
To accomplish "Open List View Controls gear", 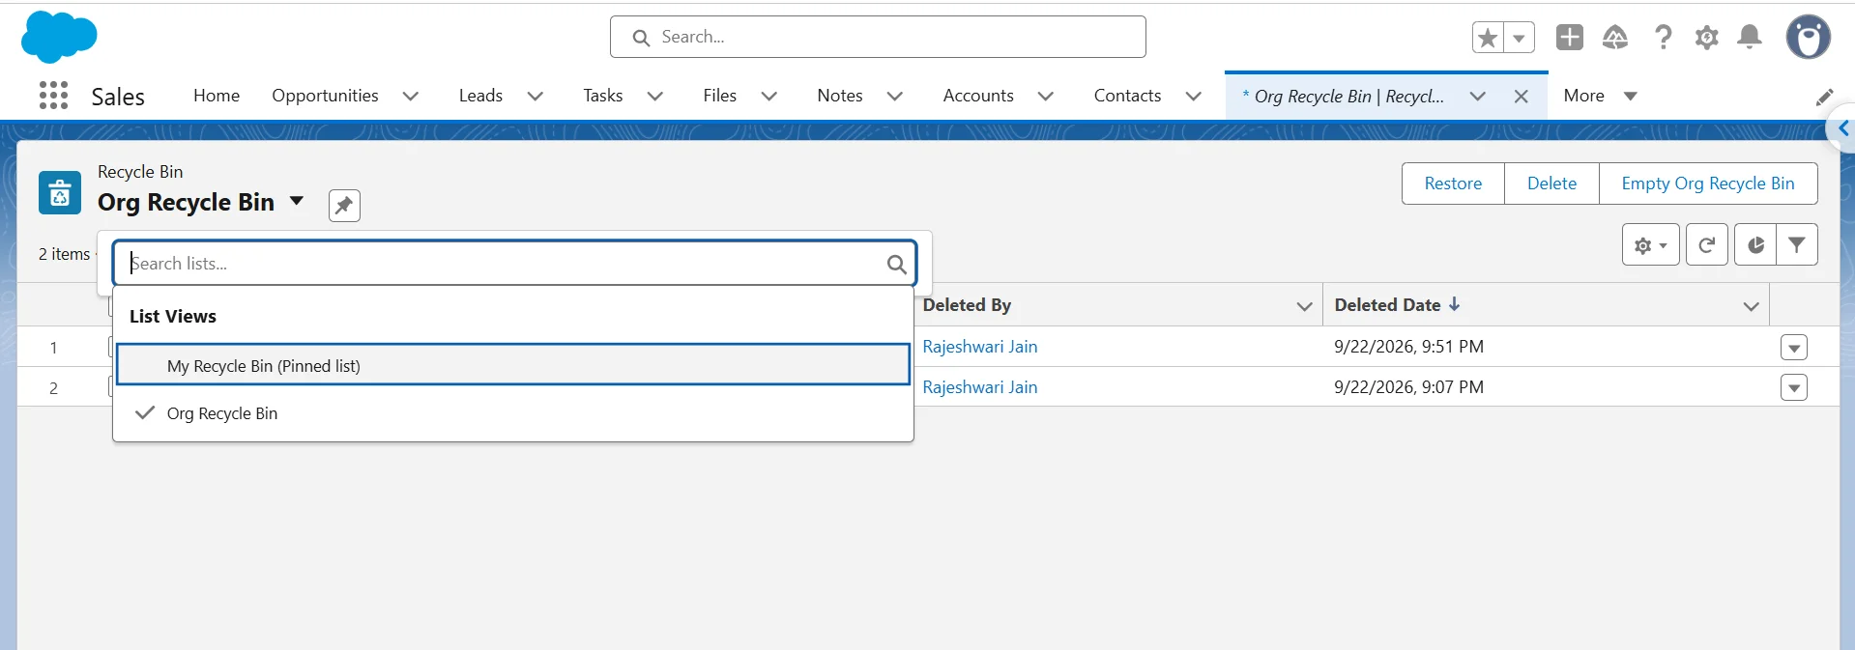I will [1650, 245].
